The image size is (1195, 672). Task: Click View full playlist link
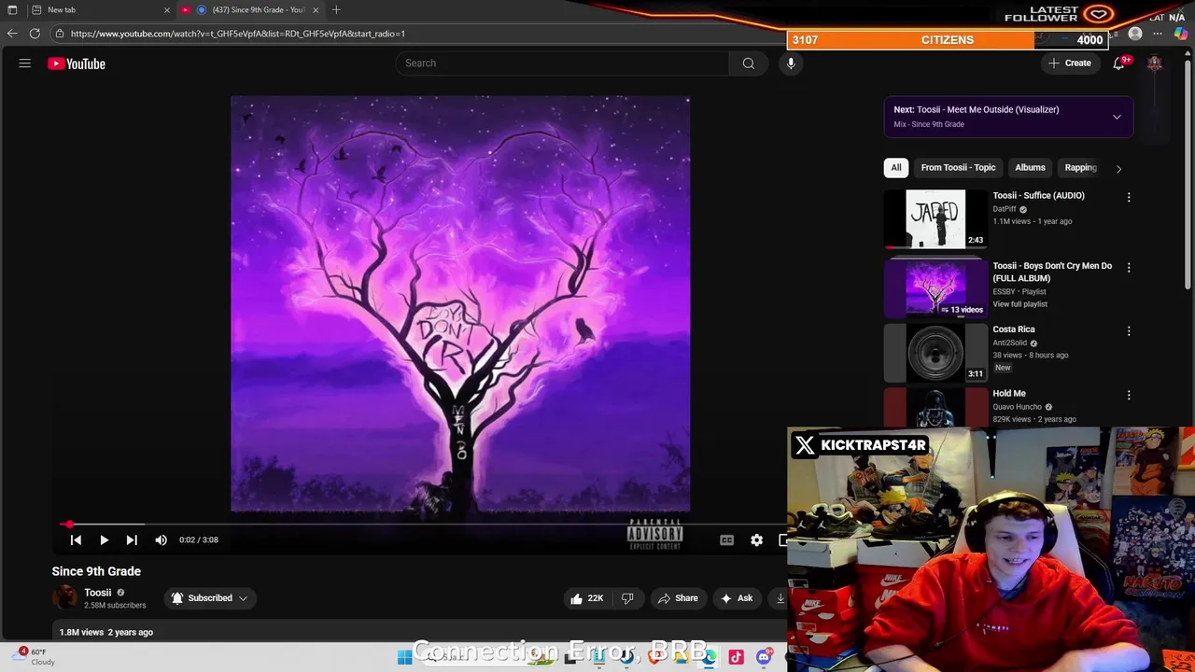pyautogui.click(x=1019, y=304)
